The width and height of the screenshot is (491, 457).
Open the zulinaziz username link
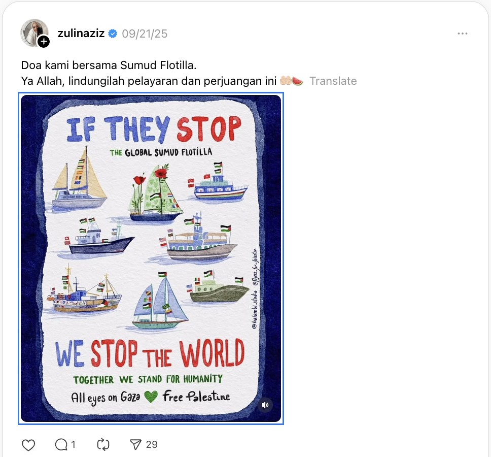pyautogui.click(x=81, y=34)
